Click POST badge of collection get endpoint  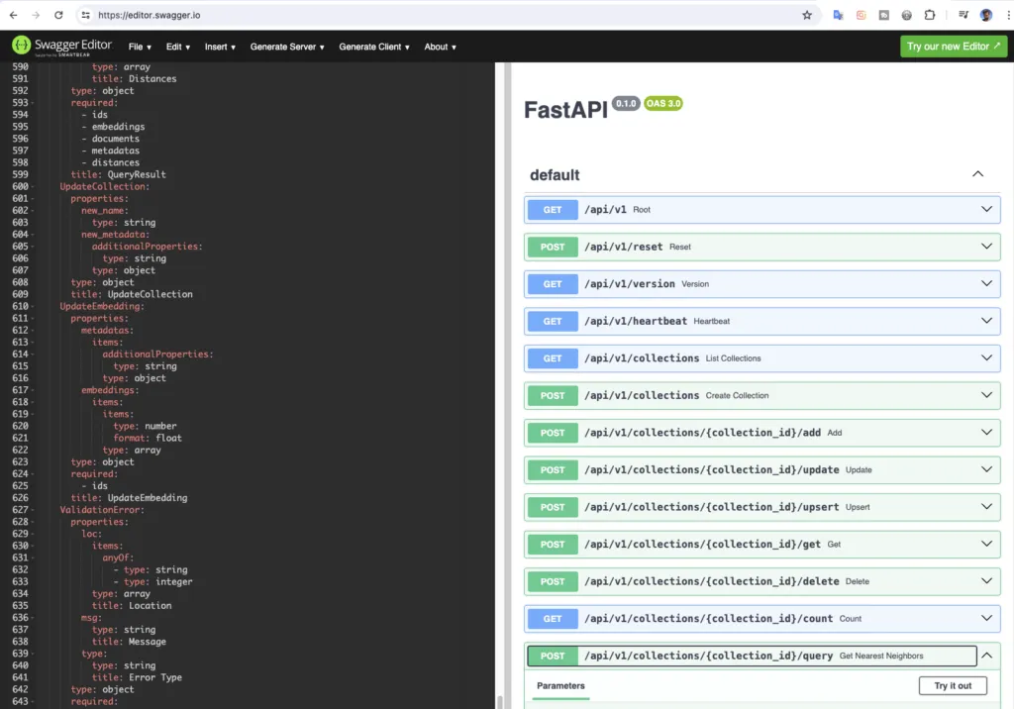553,544
